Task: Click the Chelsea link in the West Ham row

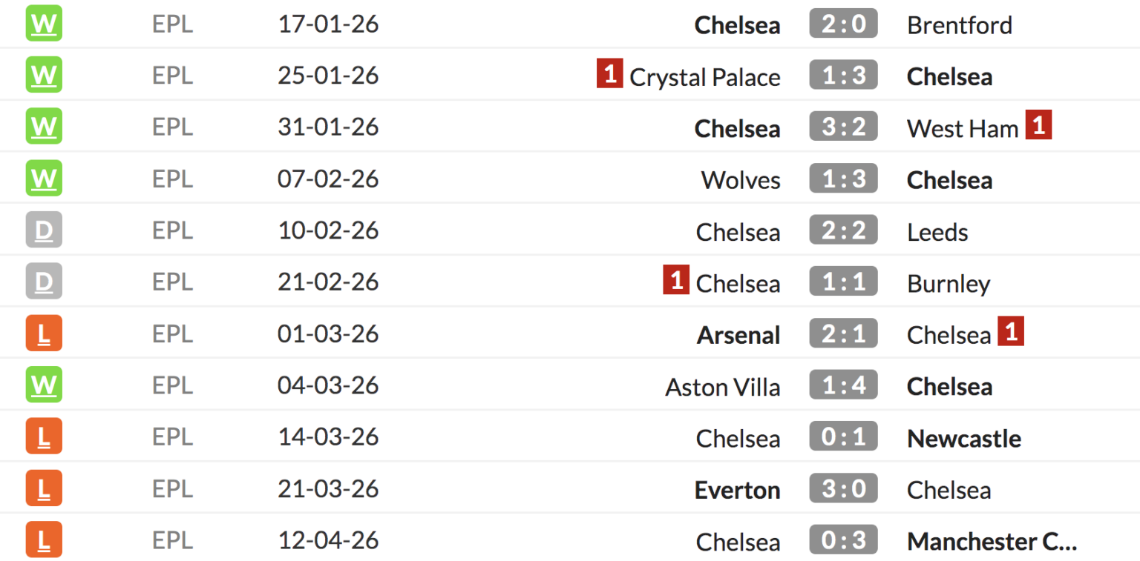Action: coord(737,127)
